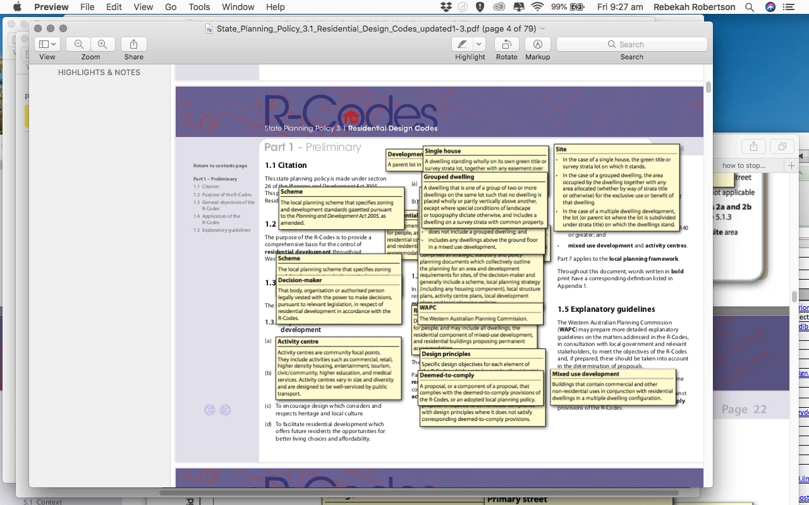Open the Creative Cloud menu bar icon

coord(499,7)
